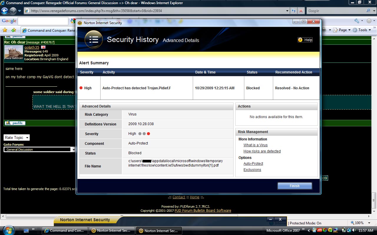Open the IE Tools menu
The width and height of the screenshot is (377, 235).
click(x=362, y=30)
